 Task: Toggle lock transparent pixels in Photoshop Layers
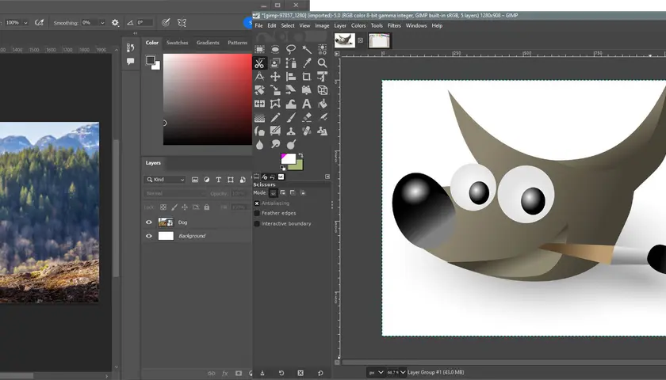(x=163, y=207)
